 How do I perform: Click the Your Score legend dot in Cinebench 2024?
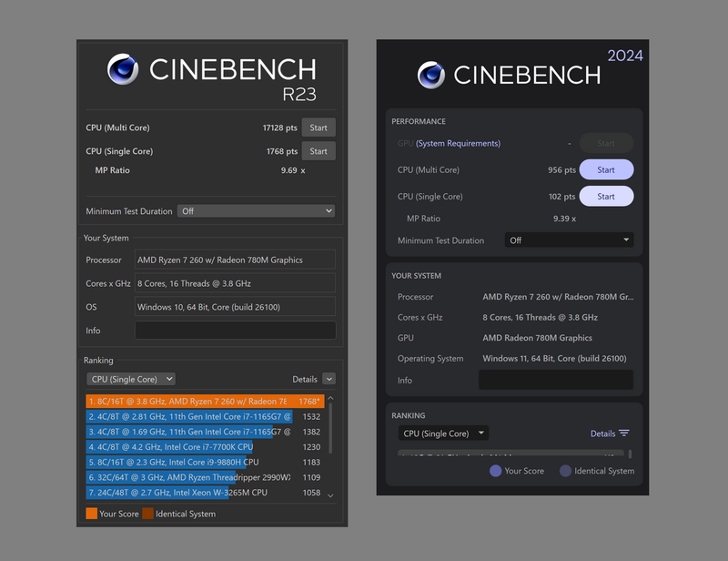pos(494,471)
